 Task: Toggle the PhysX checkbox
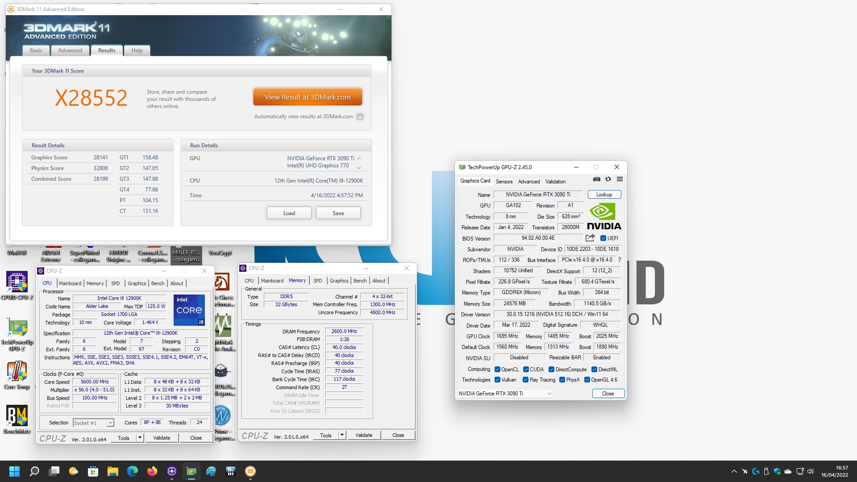click(x=562, y=380)
